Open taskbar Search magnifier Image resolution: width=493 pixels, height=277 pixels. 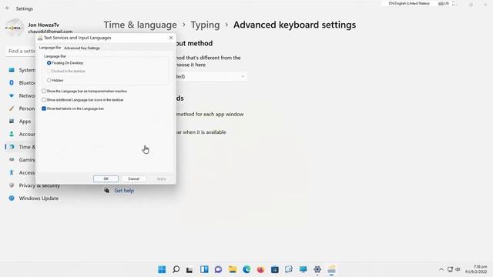coord(176,269)
